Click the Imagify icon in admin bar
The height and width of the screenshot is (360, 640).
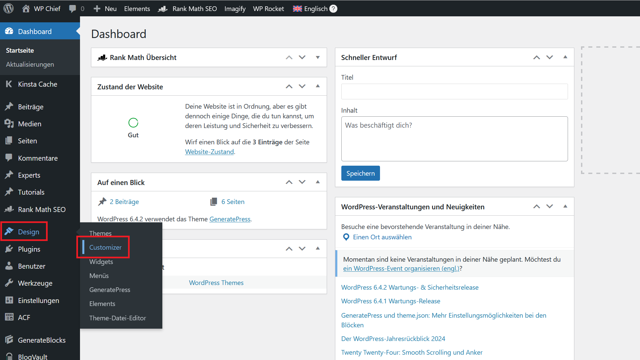click(236, 8)
